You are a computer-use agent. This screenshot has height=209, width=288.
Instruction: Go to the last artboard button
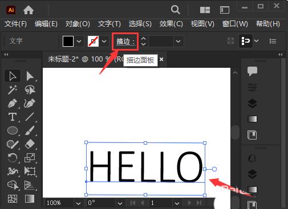pos(199,203)
